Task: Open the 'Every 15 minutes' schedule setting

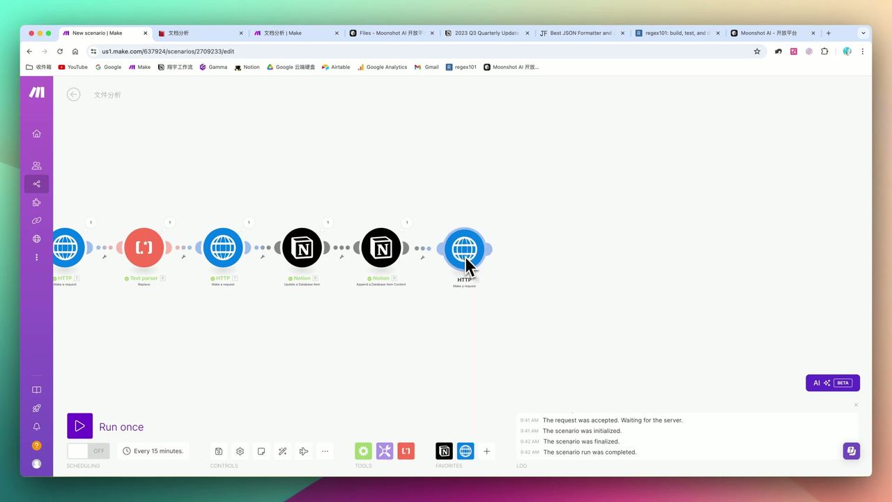Action: point(153,451)
